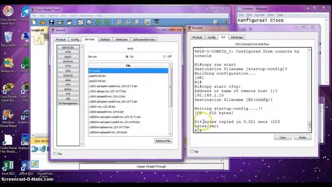Click the Zoom Reset magnifier icon
Screen dimensions: 332x187
(x=127, y=22)
